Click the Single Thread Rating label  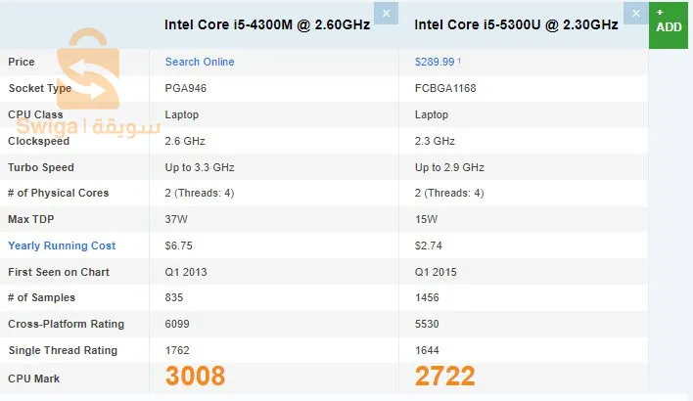[x=63, y=350]
